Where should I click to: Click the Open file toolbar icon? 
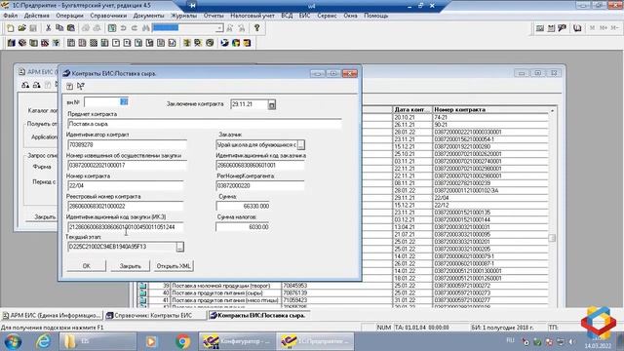(21, 28)
